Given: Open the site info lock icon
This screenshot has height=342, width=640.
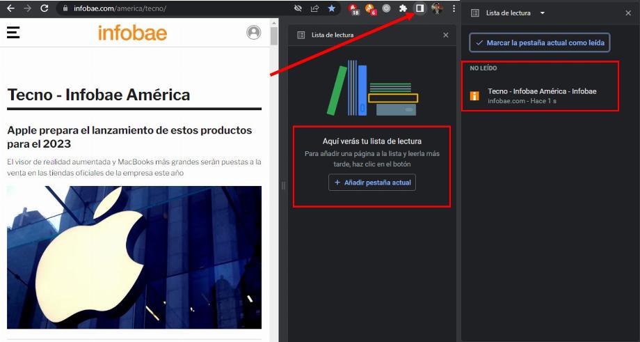Looking at the screenshot, I should pyautogui.click(x=65, y=8).
